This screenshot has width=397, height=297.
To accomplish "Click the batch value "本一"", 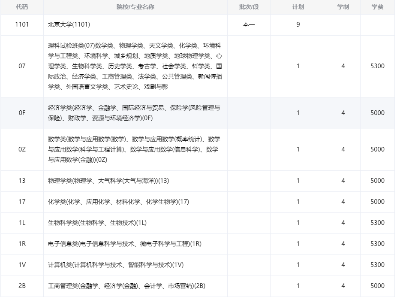I will tap(249, 24).
